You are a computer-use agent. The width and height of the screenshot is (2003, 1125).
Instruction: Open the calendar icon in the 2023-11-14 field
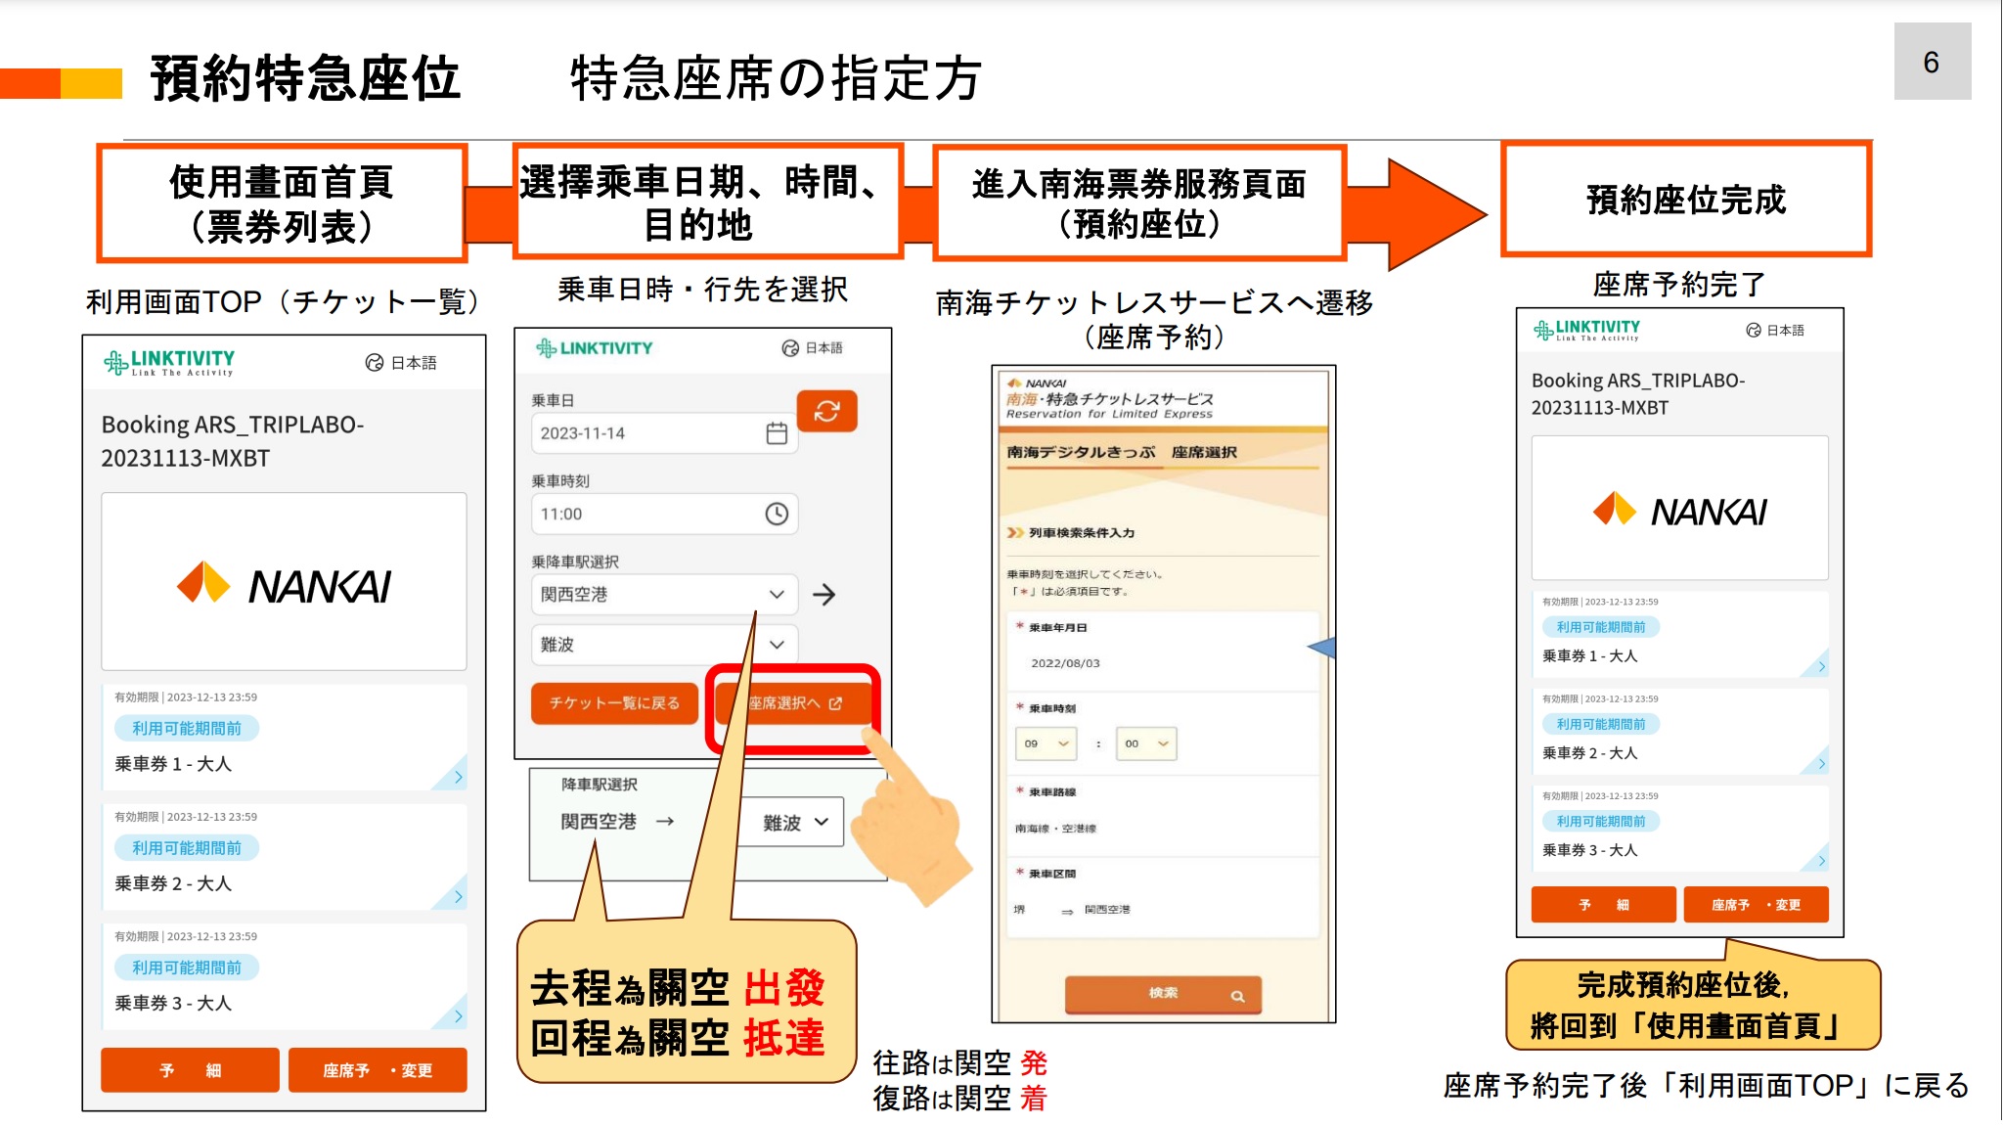[x=777, y=433]
